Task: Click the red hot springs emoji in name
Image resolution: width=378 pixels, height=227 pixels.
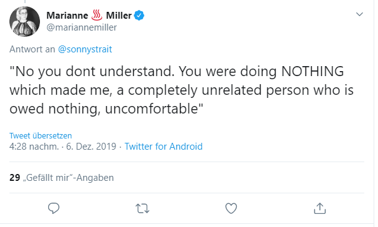Action: point(97,15)
